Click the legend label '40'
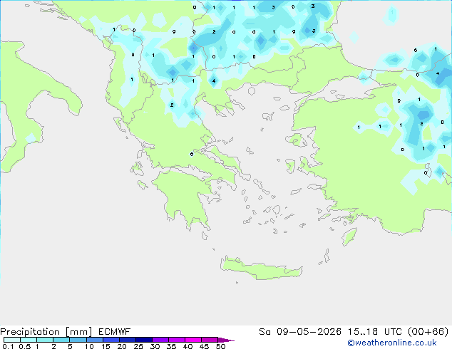 tap(188, 346)
